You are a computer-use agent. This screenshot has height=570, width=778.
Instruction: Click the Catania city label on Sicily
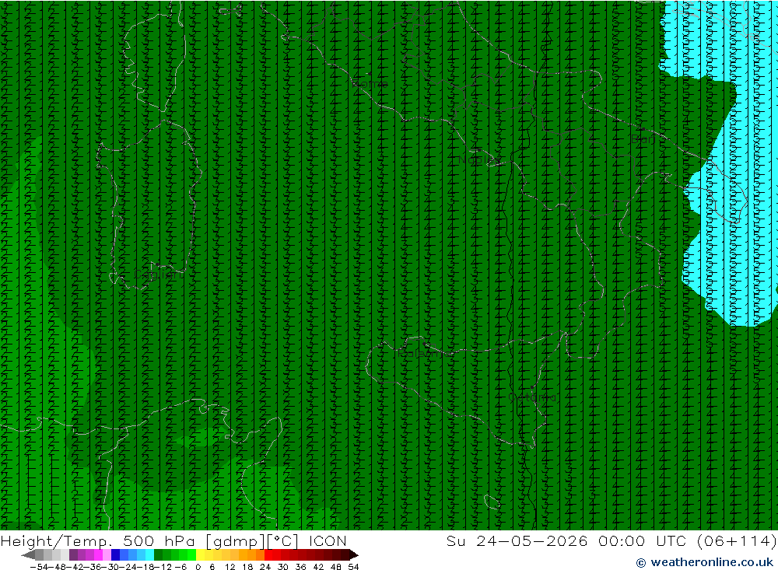tap(532, 397)
